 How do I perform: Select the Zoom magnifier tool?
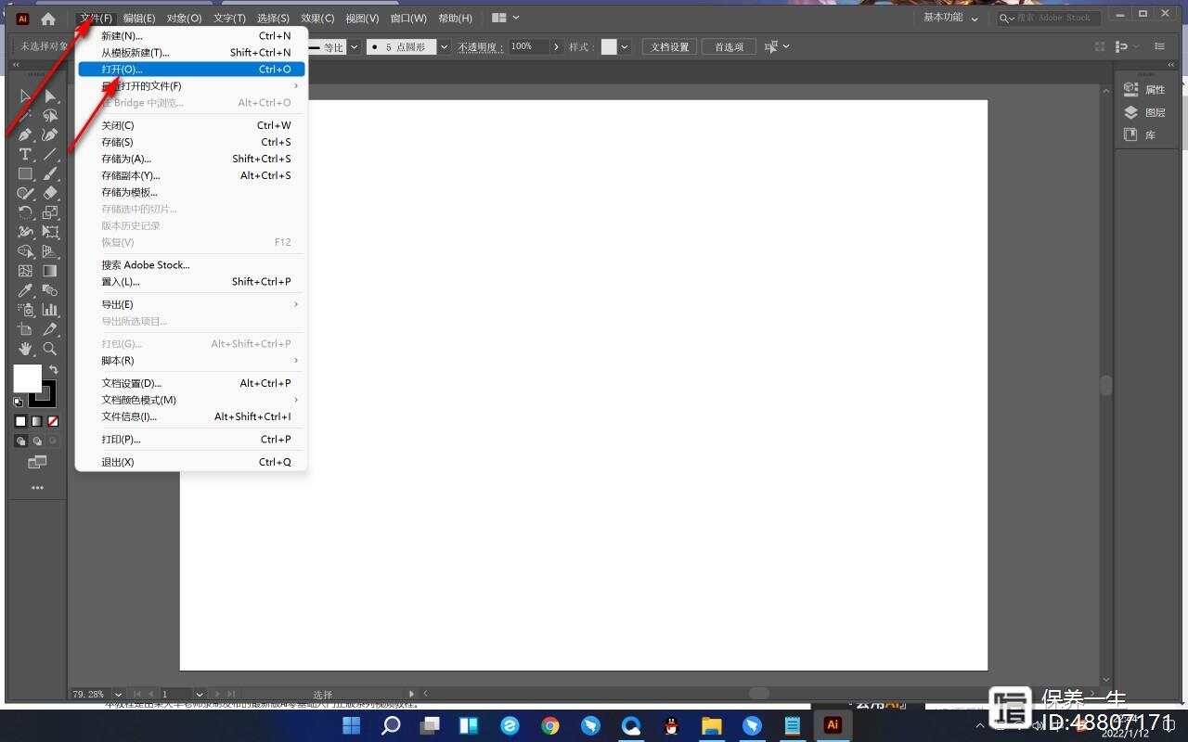tap(50, 349)
